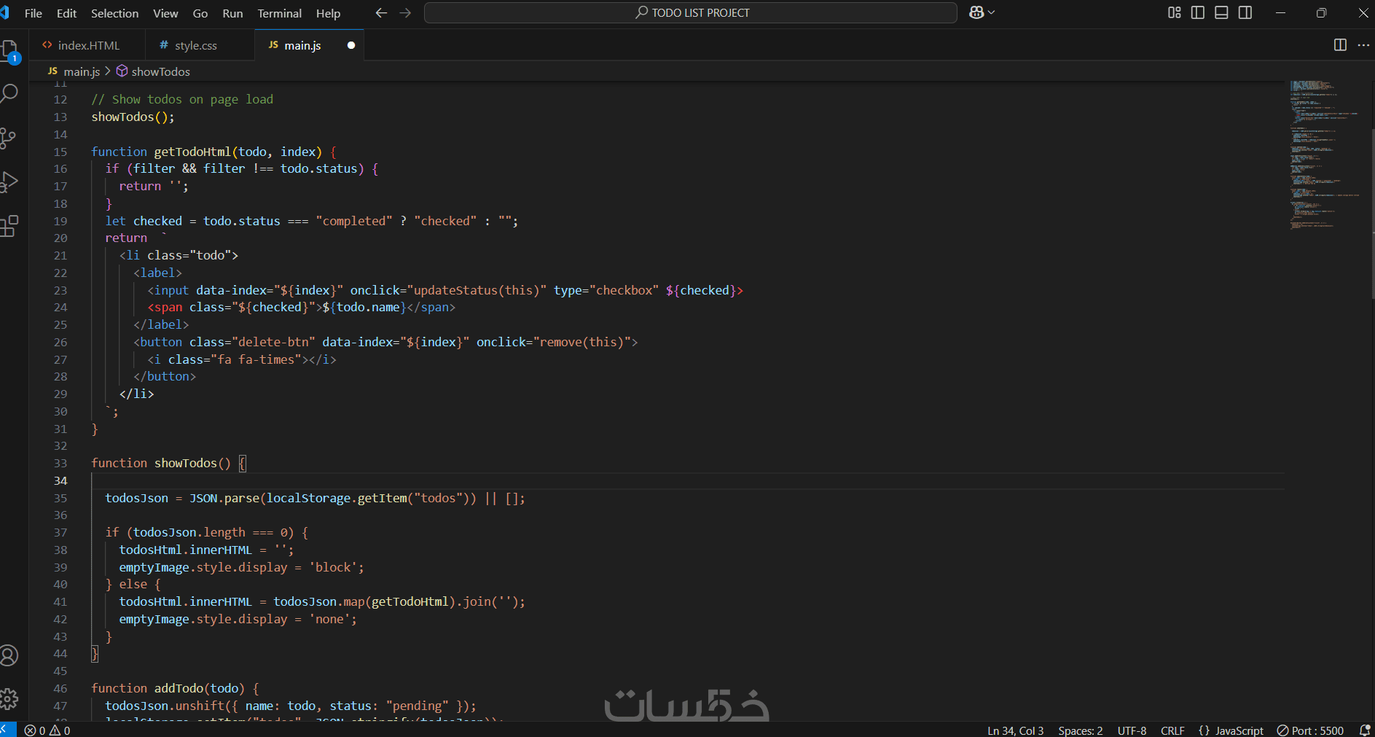Open the Accounts menu icon
The height and width of the screenshot is (737, 1375).
[x=9, y=655]
